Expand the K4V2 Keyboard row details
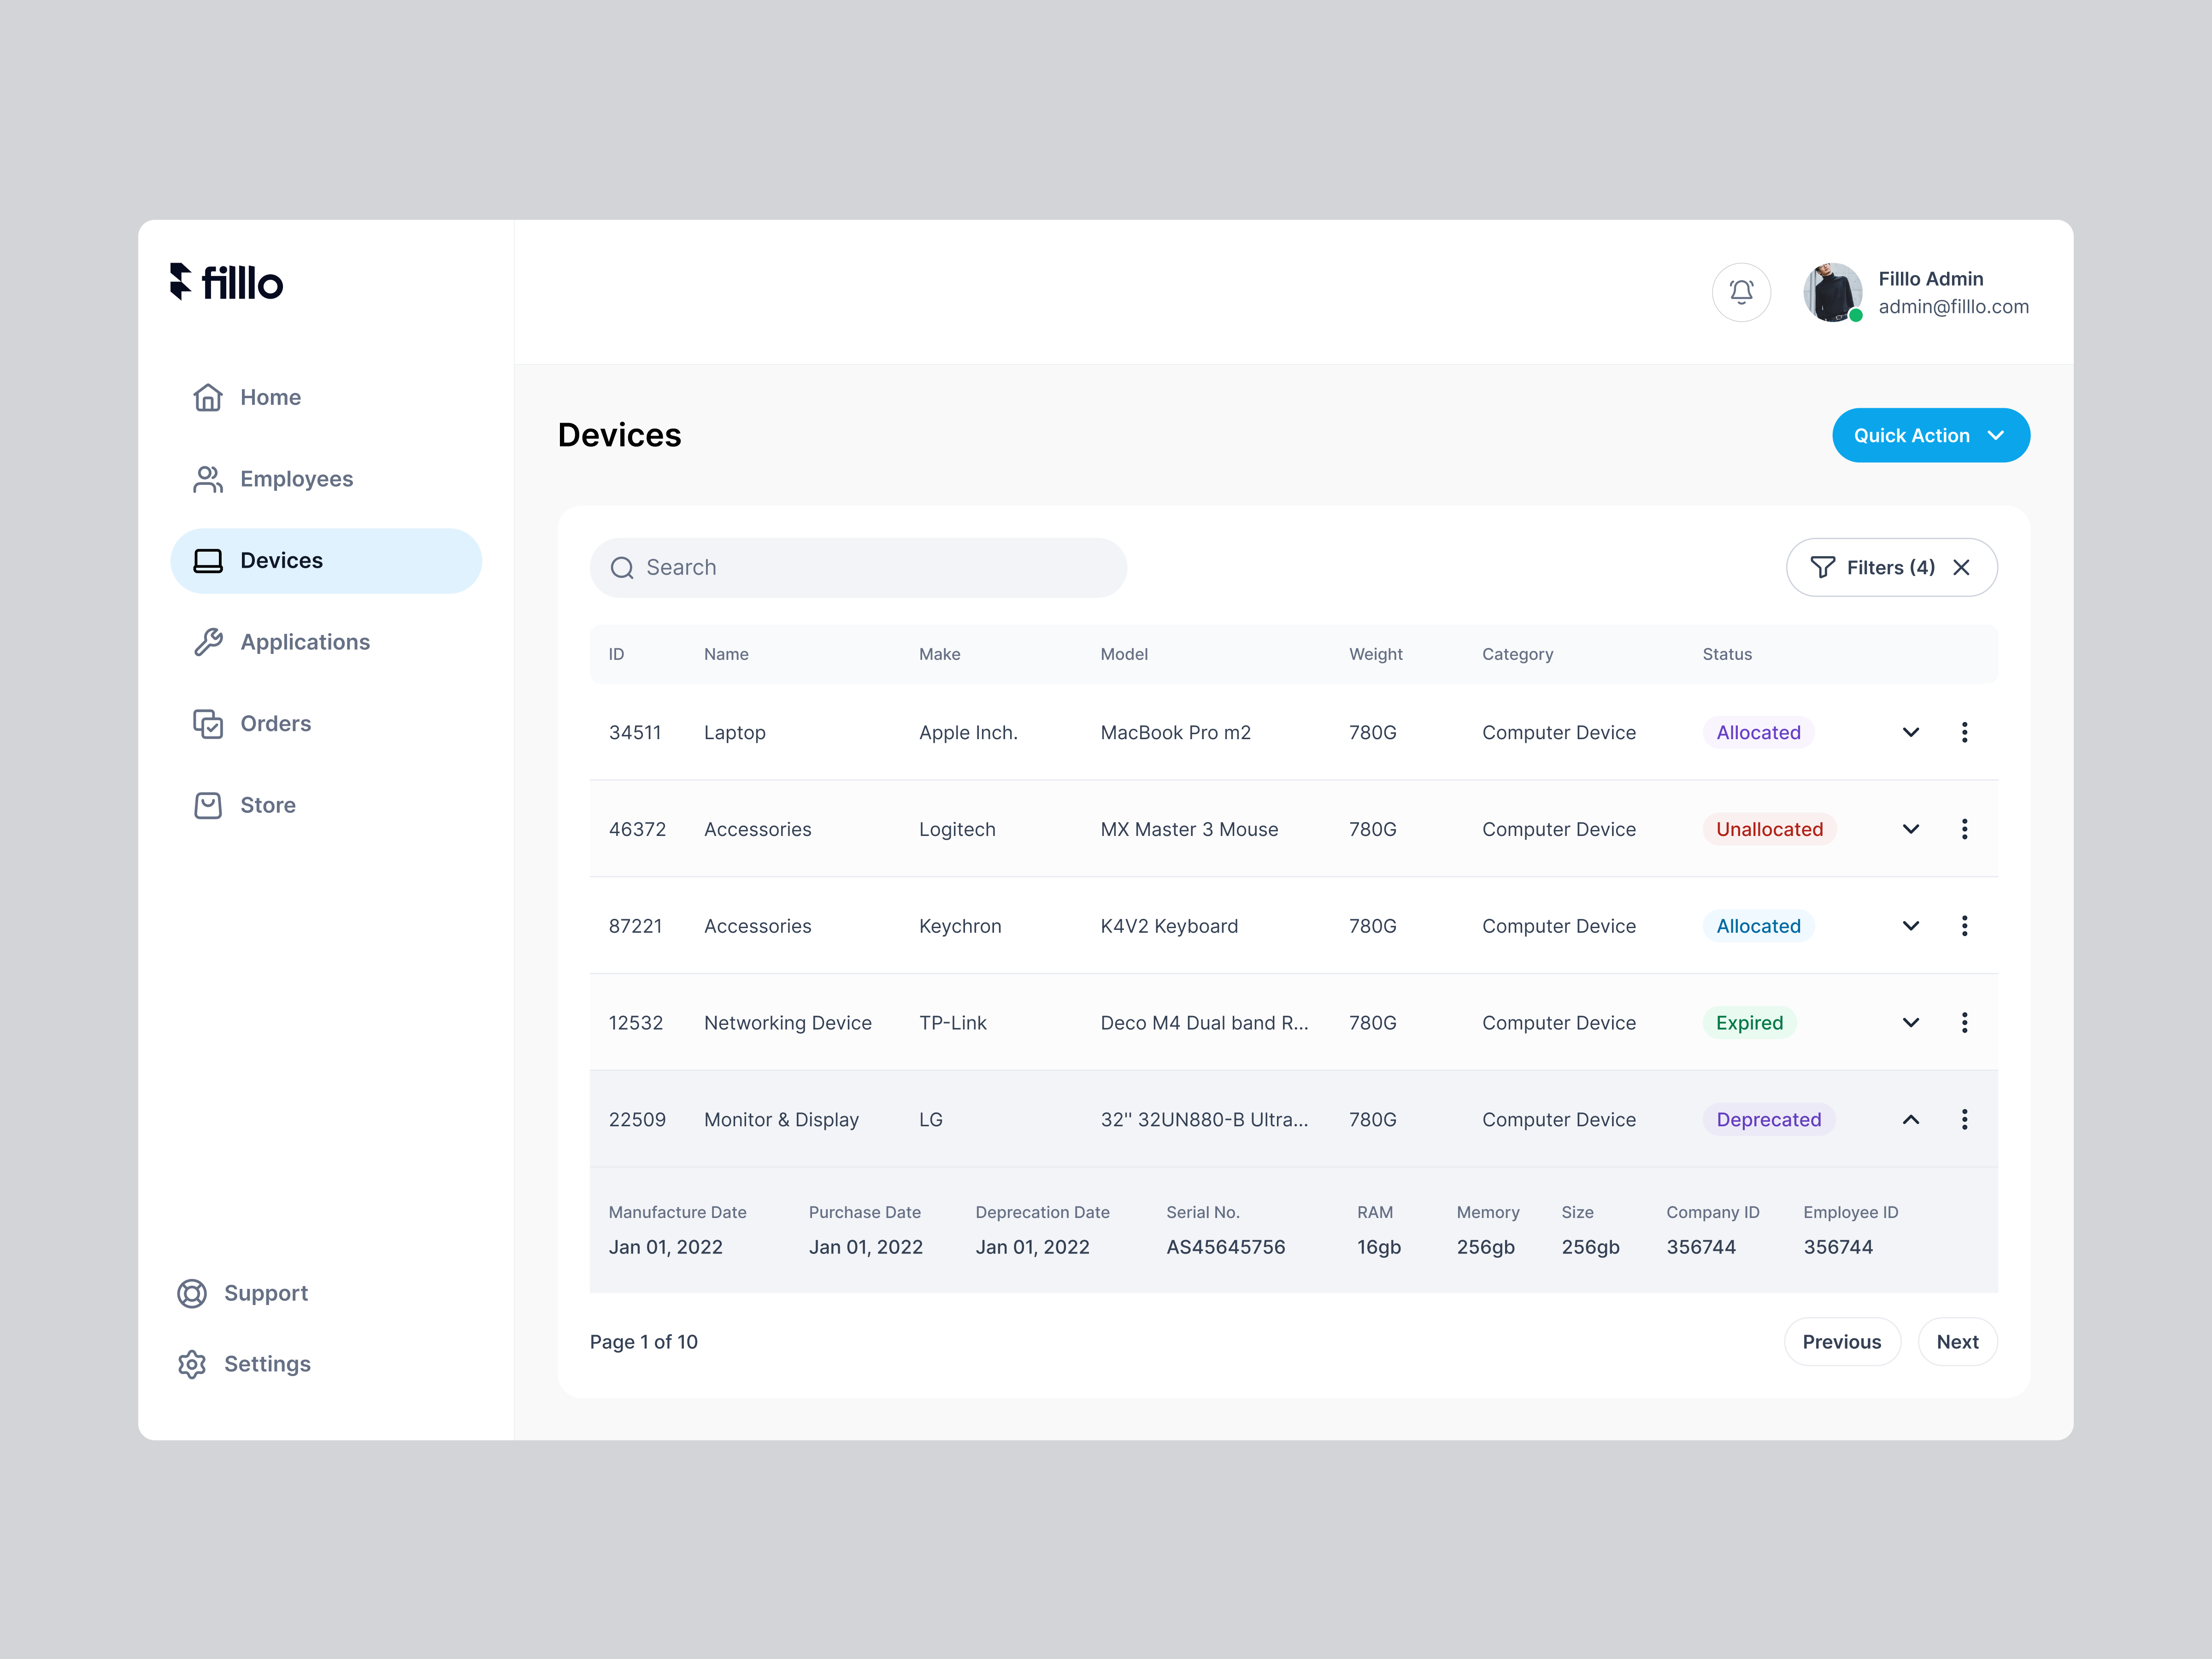This screenshot has height=1659, width=2212. tap(1910, 925)
